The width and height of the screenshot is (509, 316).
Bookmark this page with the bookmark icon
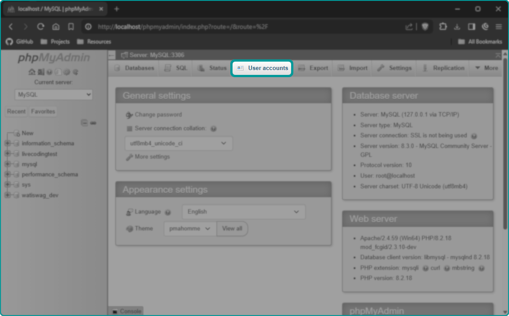click(71, 27)
